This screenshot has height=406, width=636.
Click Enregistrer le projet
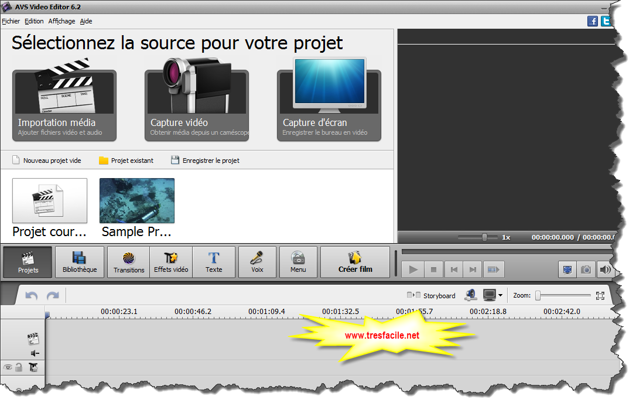(x=205, y=160)
